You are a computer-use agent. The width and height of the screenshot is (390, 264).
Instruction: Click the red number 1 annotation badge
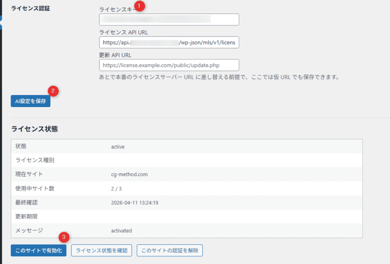tap(139, 6)
